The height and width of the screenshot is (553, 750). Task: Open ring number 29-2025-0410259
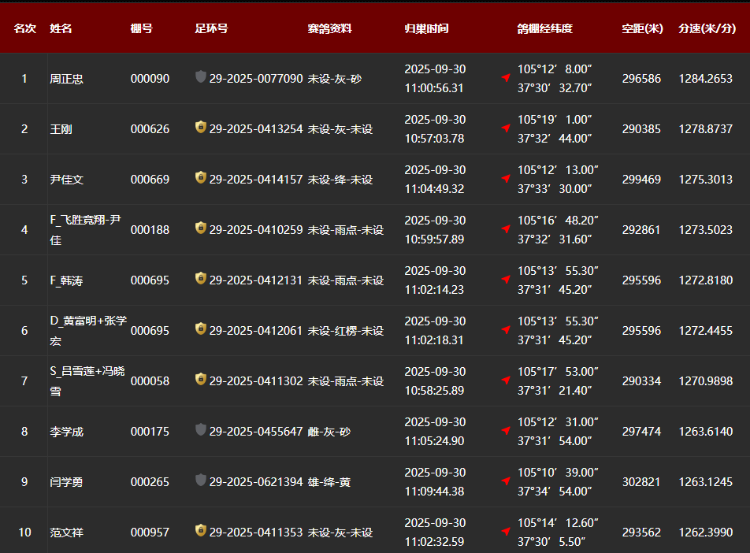(x=256, y=230)
